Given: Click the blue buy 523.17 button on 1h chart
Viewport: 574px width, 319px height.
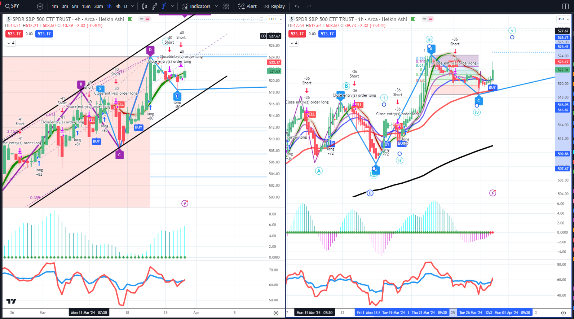Looking at the screenshot, I should pyautogui.click(x=327, y=34).
